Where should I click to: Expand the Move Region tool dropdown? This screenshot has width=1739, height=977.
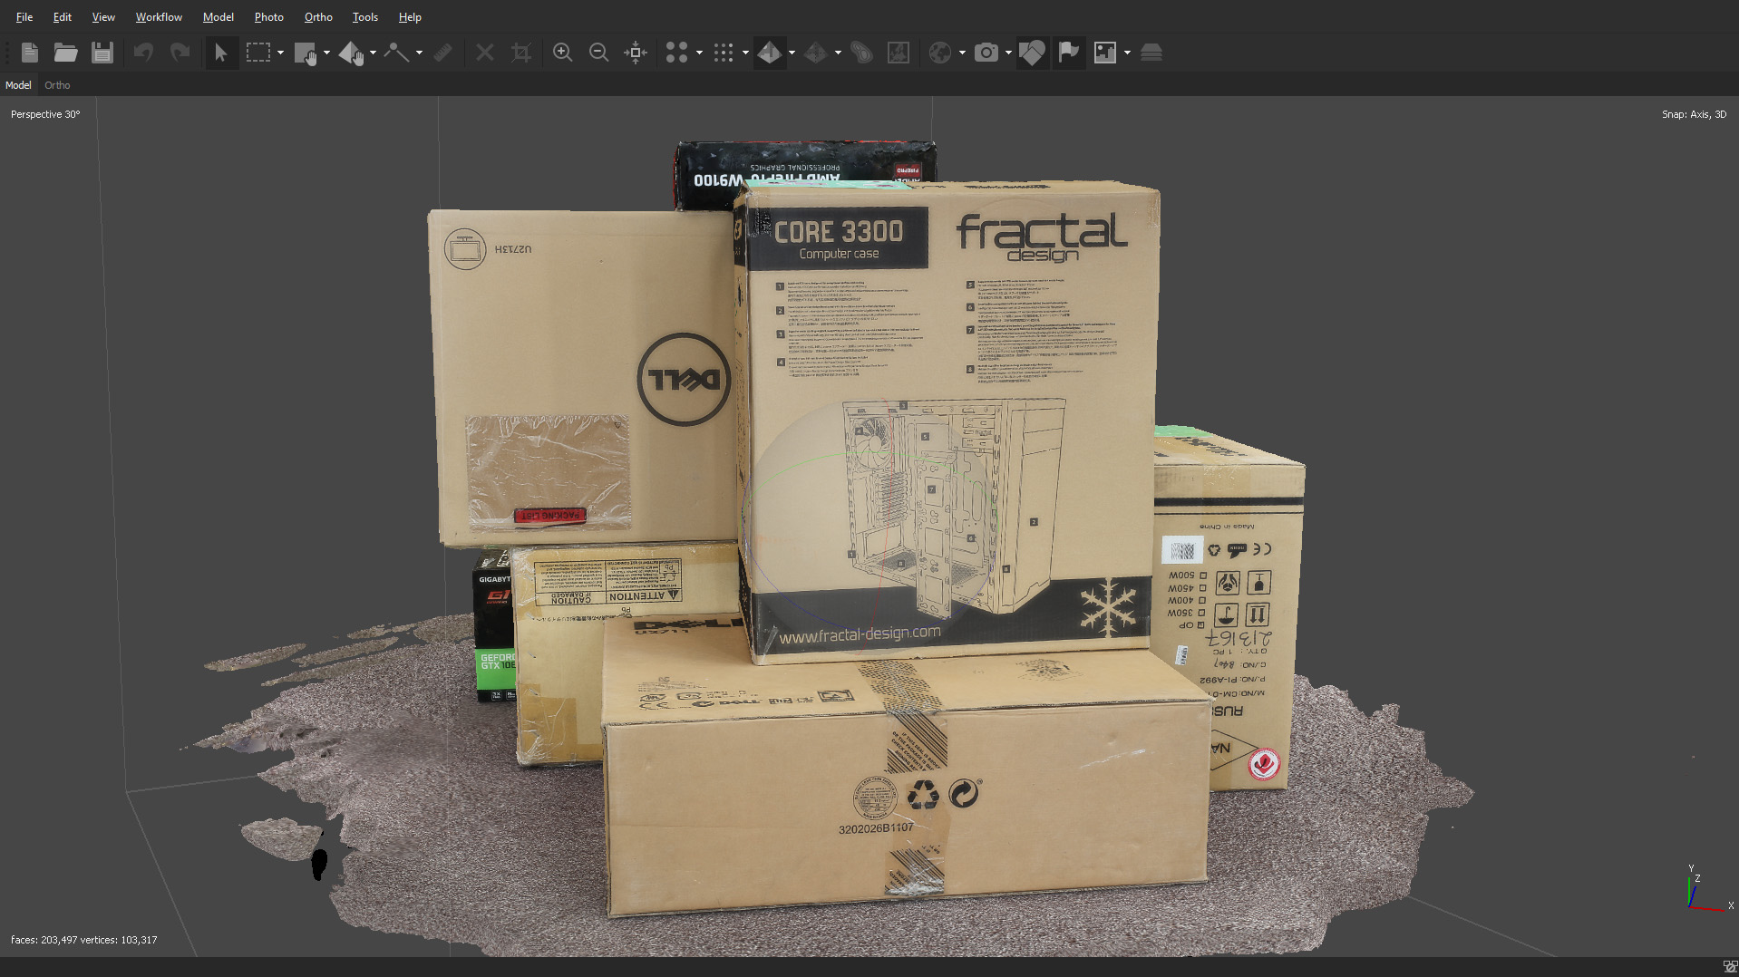(326, 53)
